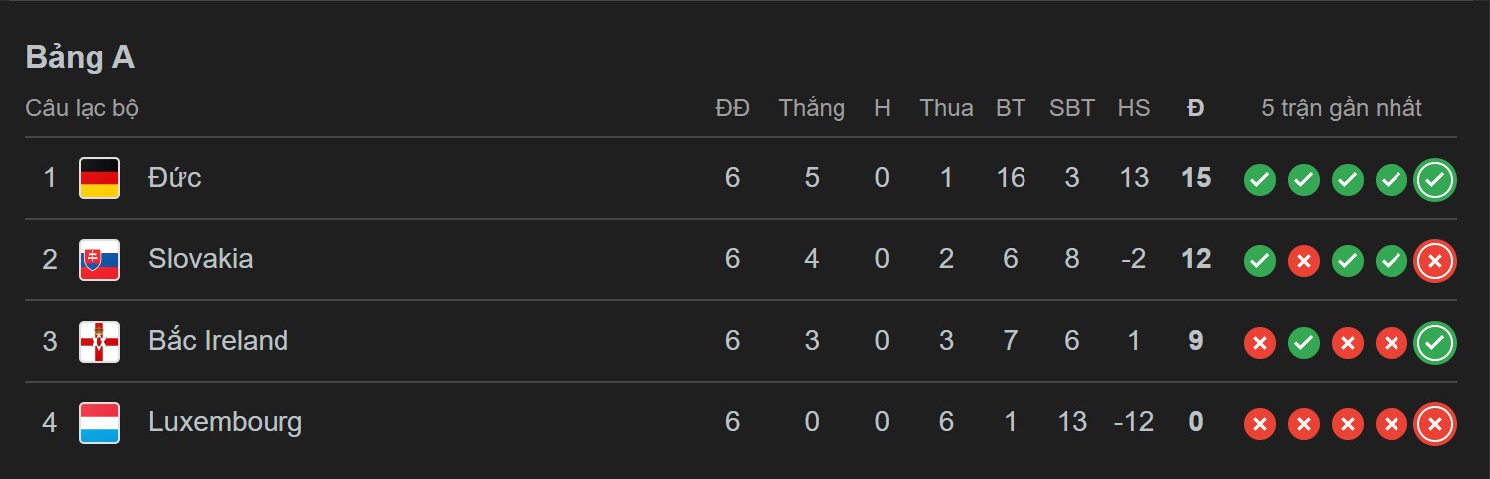Click Đức's first green win icon
Screen dimensions: 1490x479
1259,180
